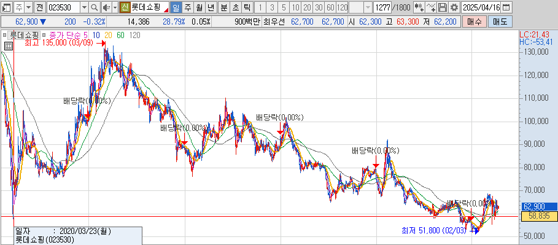Open the magnifier stock search

94,7
